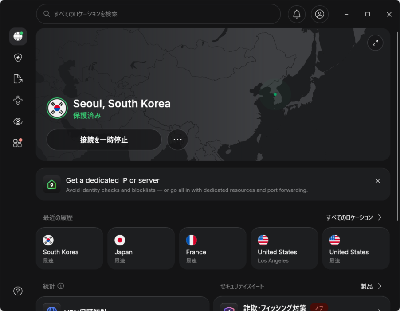Screen dimensions: 400x311
Task: Connect to France recent card
Action: 213,249
